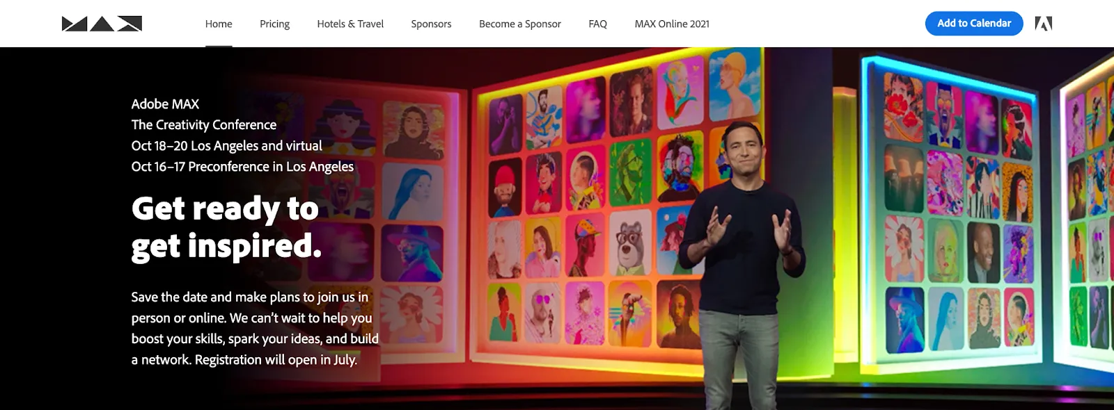The width and height of the screenshot is (1114, 410).
Task: Visit MAX Online 2021 link
Action: 672,24
